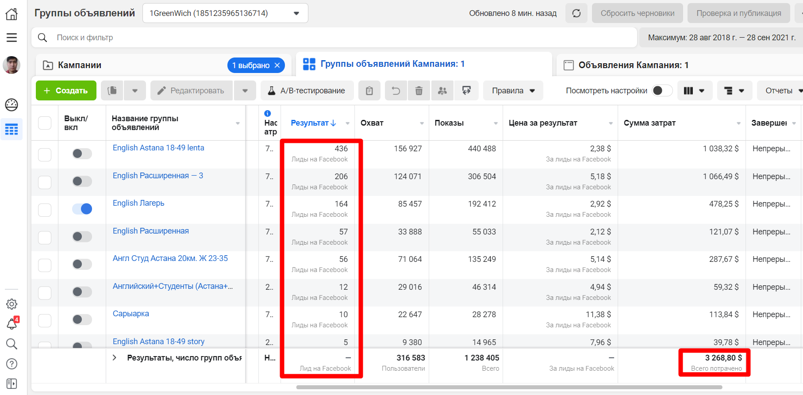
Task: Go to home icon in sidebar
Action: tap(12, 14)
